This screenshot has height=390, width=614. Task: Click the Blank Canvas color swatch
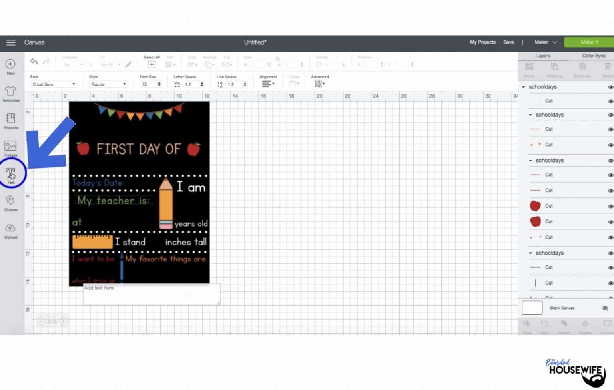(532, 308)
